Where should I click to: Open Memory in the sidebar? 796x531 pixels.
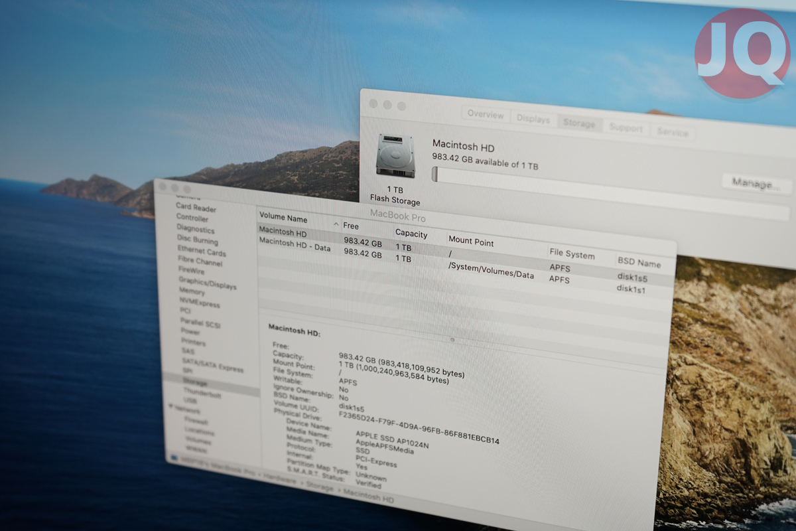pyautogui.click(x=192, y=291)
